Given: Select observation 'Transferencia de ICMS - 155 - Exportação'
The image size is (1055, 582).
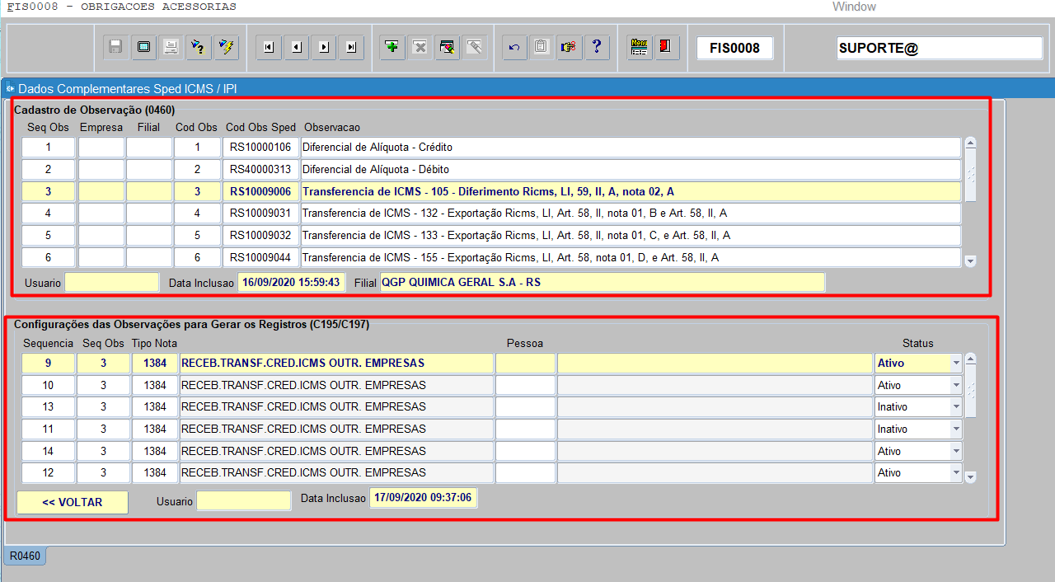Looking at the screenshot, I should (631, 258).
